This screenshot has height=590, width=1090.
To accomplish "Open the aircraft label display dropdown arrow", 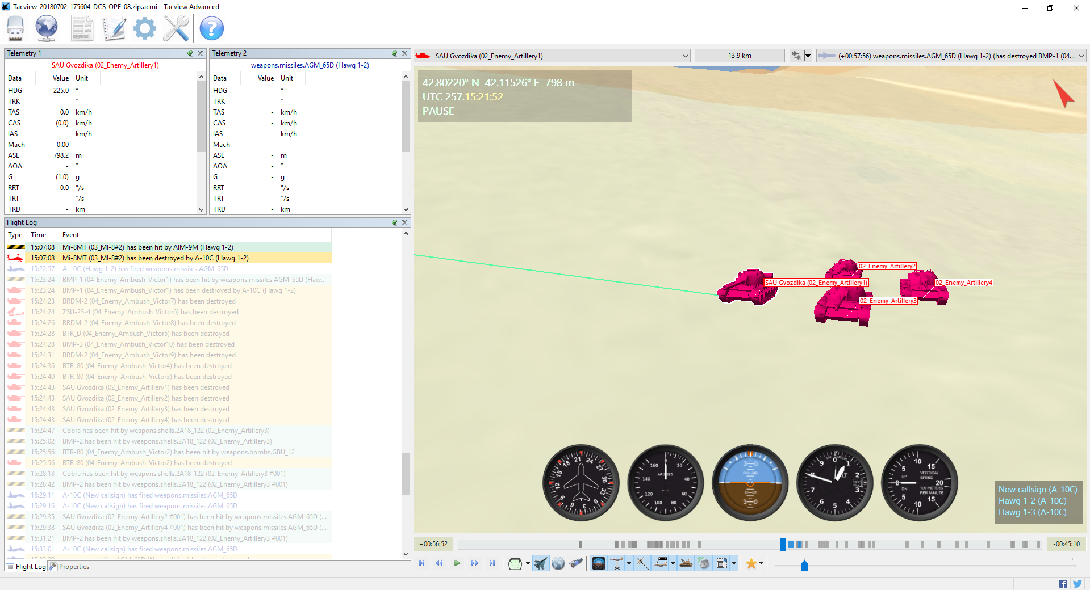I will 673,563.
